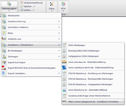126x106 pixels.
Task: Click the Zahlstellen-Verfahren icon
Action: 4,27
